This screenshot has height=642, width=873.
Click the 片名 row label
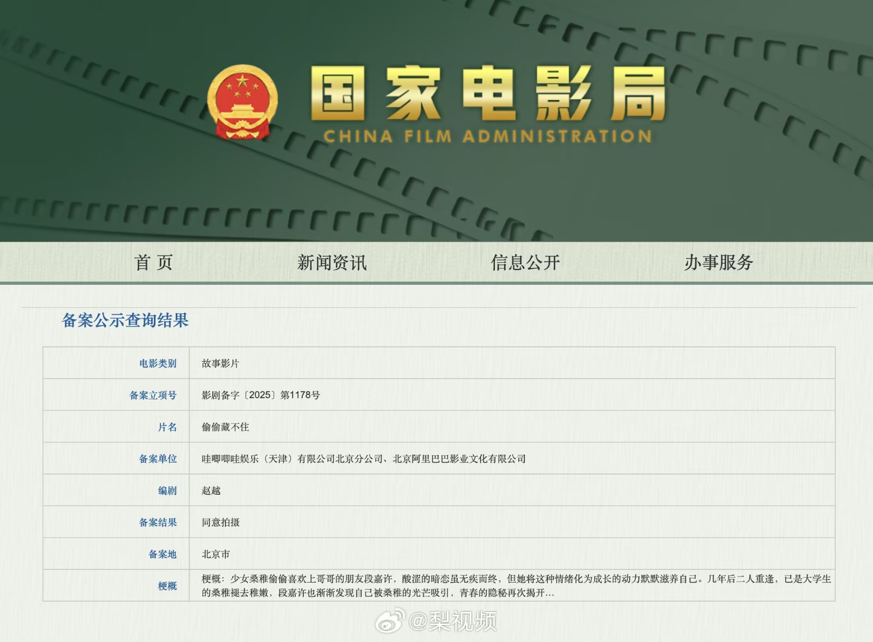[x=168, y=427]
